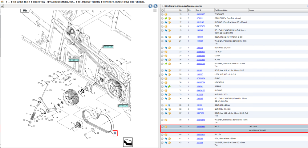Click box icon in GUIDE row
Screen dimensions: 308x148
(166, 78)
